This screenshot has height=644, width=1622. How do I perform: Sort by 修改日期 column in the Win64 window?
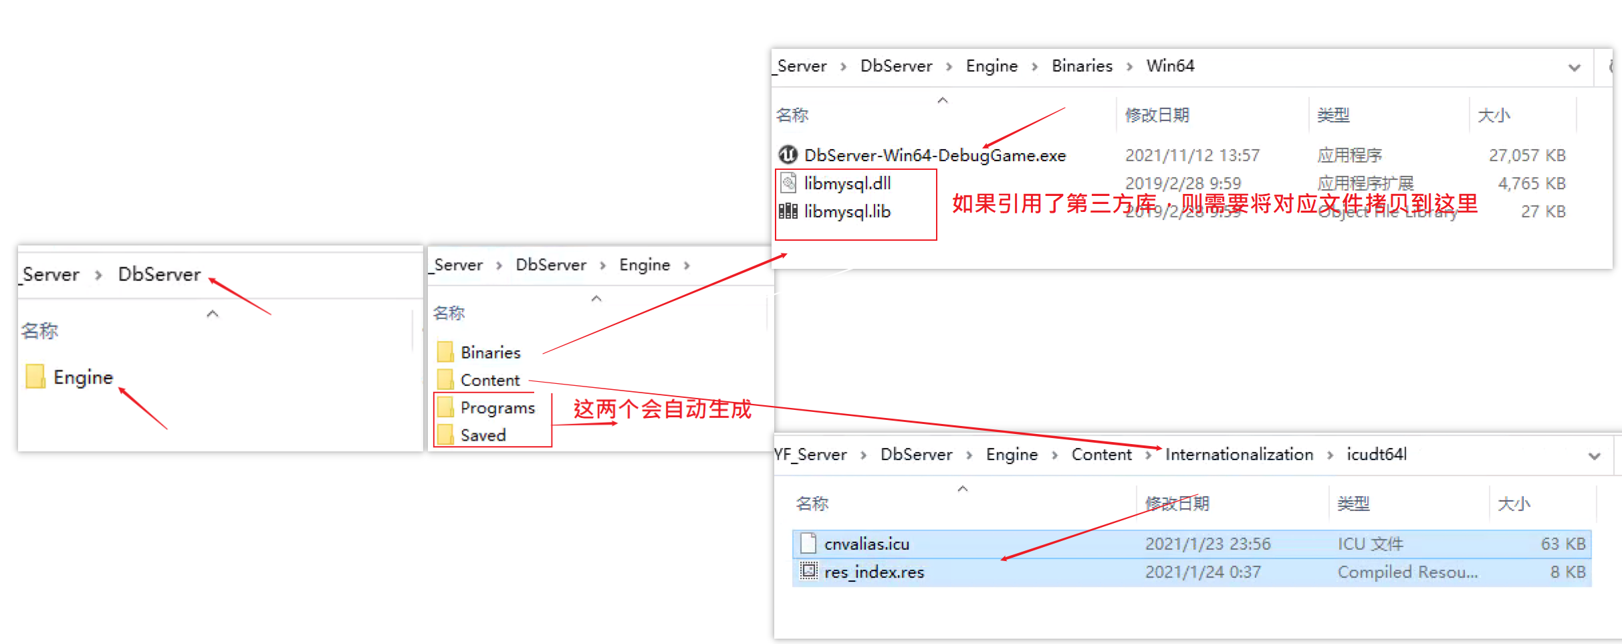[1157, 115]
